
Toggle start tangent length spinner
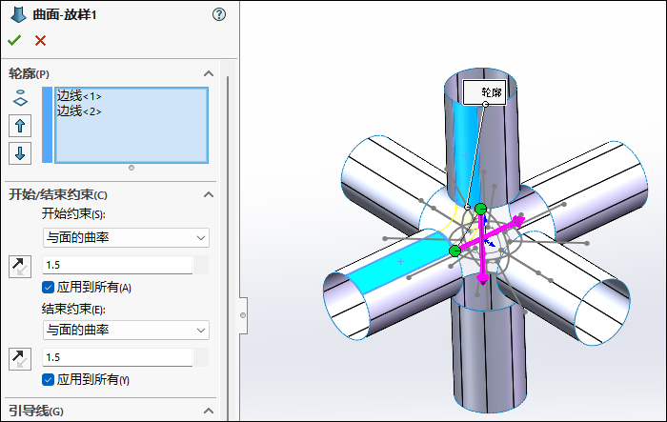[x=201, y=265]
